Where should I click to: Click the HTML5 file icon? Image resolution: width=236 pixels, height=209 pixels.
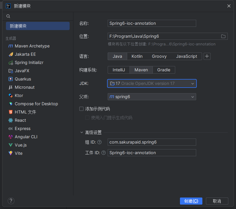(11, 112)
